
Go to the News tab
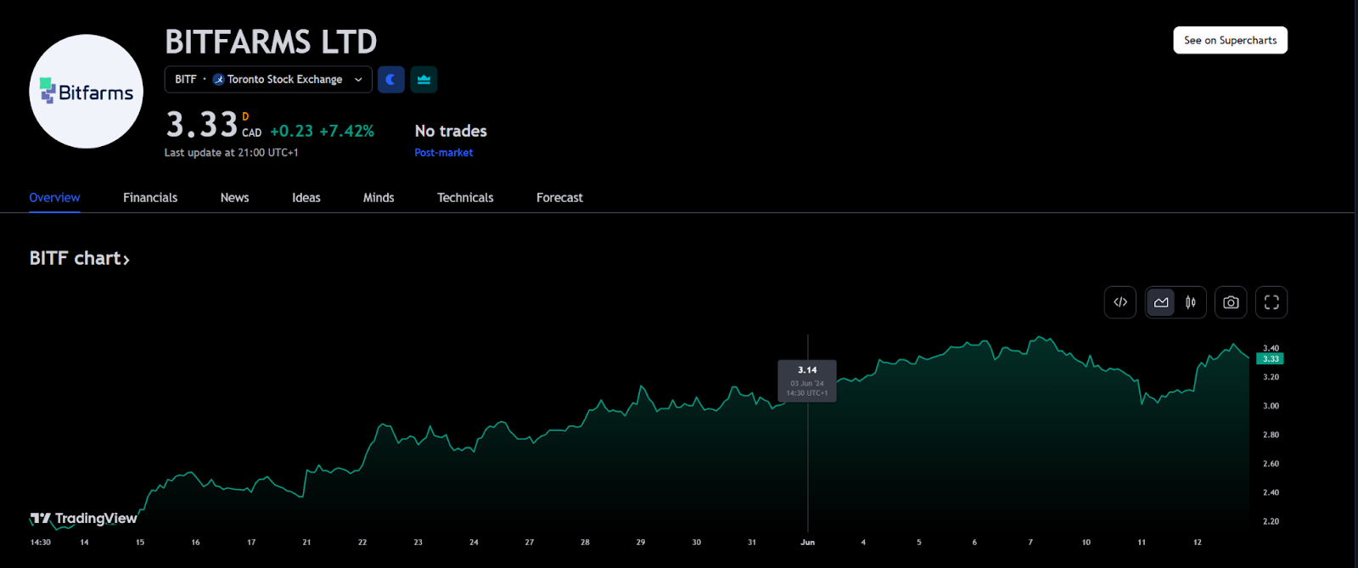pos(234,197)
